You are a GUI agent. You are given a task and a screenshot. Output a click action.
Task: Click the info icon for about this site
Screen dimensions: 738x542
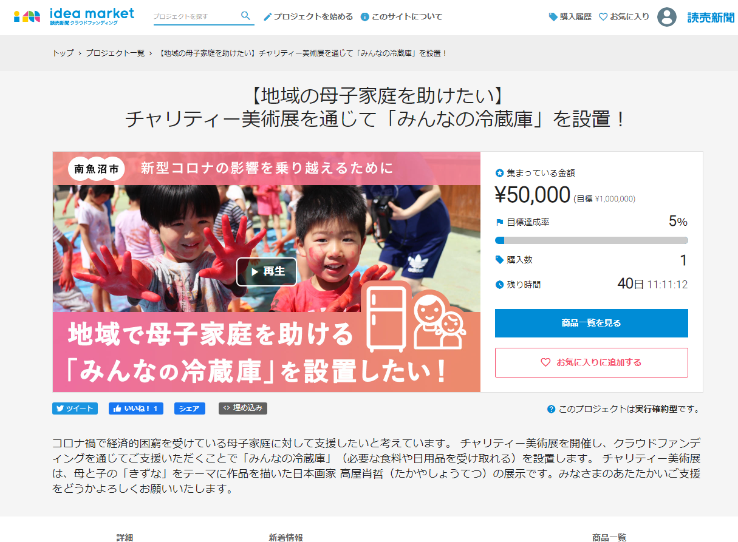coord(364,17)
